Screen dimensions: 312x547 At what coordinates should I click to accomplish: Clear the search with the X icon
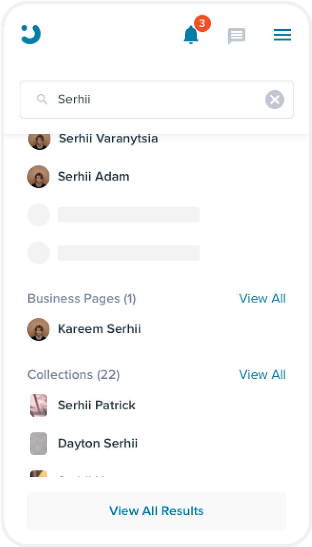point(274,100)
